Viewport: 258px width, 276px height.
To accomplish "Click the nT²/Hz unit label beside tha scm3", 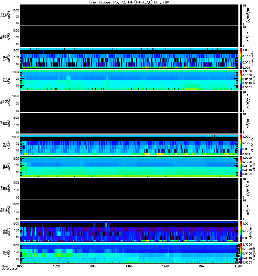I will 248,37.
